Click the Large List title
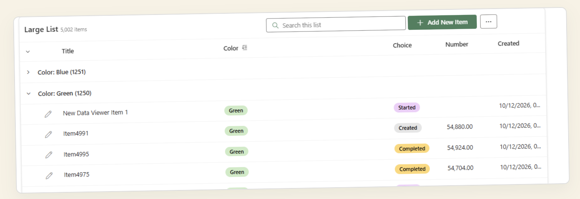The image size is (580, 199). click(x=41, y=29)
